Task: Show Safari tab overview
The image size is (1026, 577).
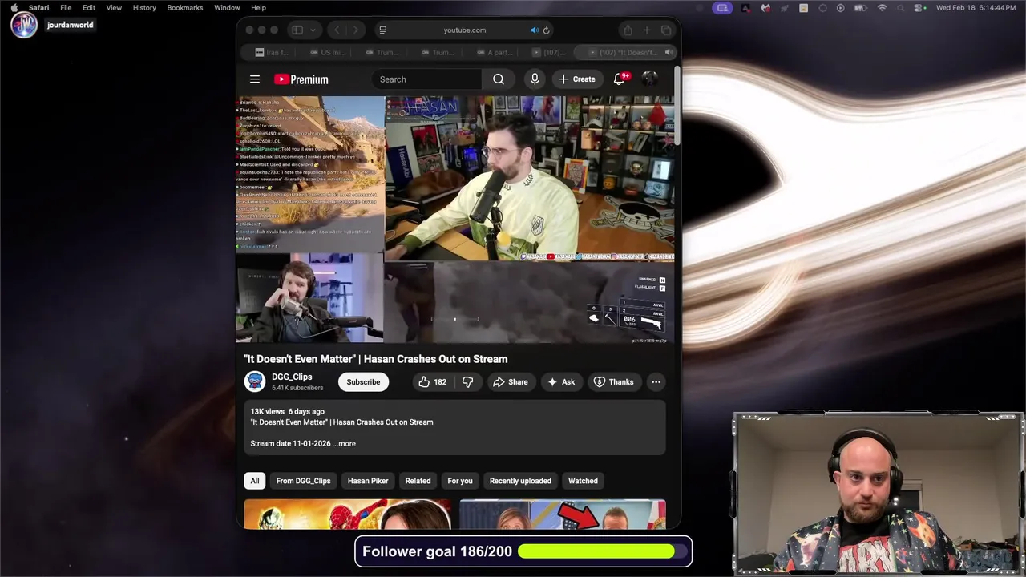Action: coord(666,30)
